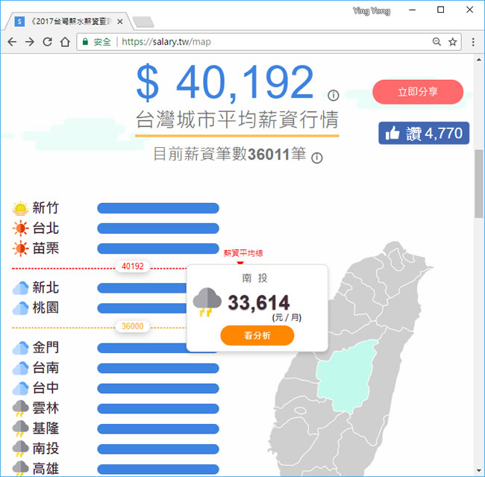This screenshot has height=477, width=485.
Task: Open Chrome three-dot menu
Action: (473, 42)
